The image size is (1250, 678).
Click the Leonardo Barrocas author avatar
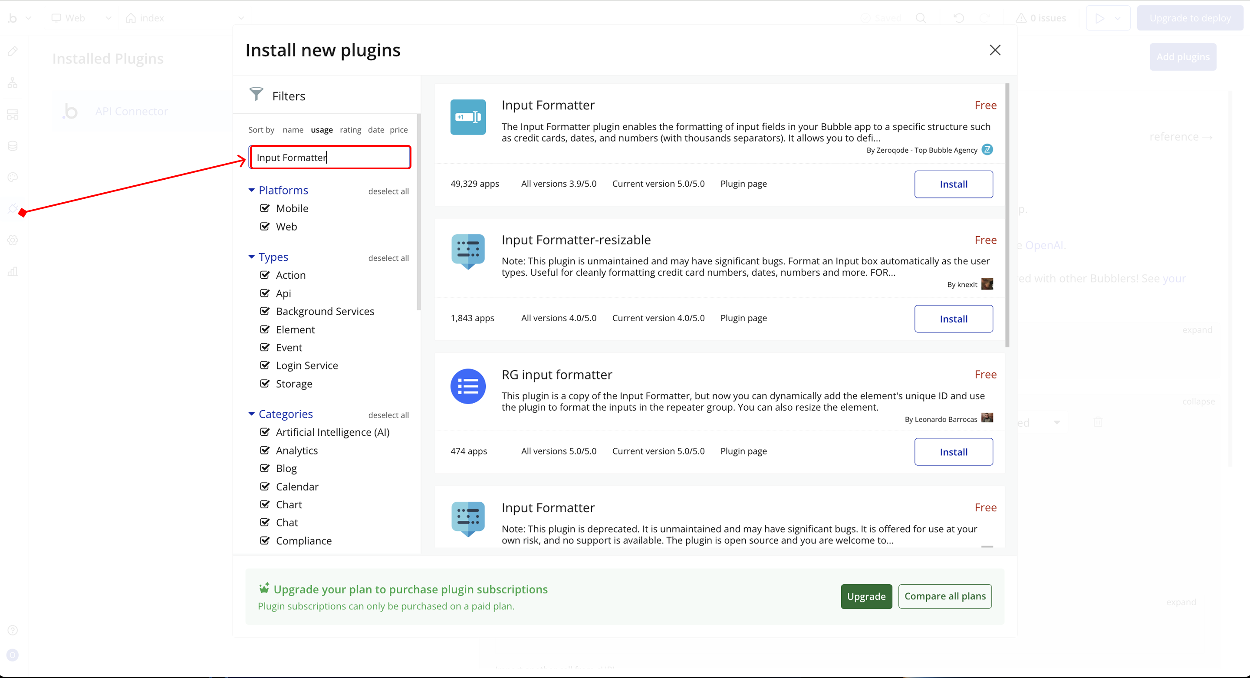[x=987, y=418]
